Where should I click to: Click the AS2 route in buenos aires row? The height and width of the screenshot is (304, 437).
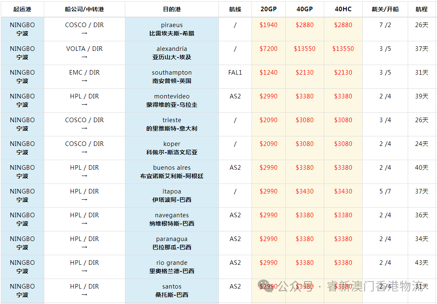click(x=235, y=168)
